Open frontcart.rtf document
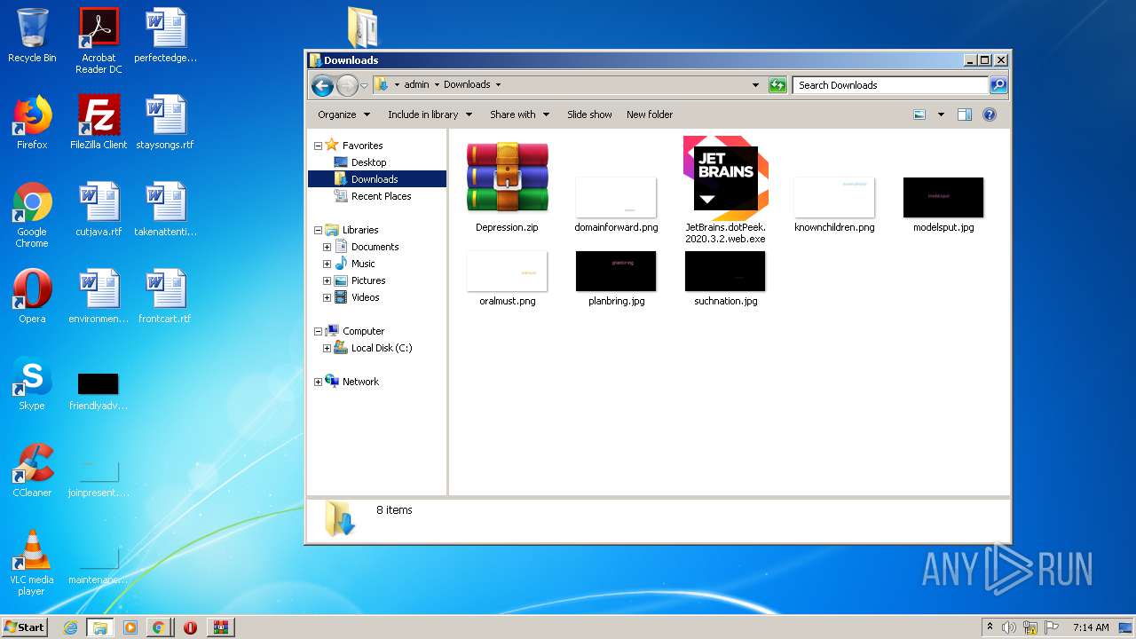Viewport: 1136px width, 639px height. coord(165,296)
